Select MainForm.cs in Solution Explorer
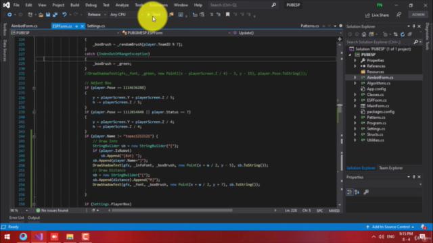Viewport: 433px width, 243px height. 378,106
